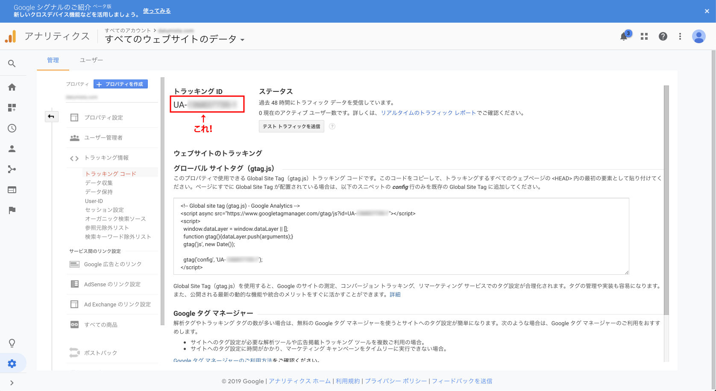
Task: Click the 使ってみる link in banner
Action: [157, 11]
